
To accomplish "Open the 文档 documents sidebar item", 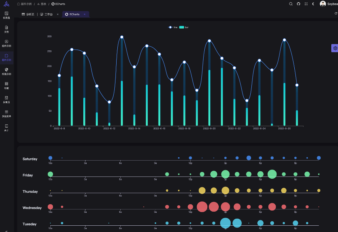I will pos(6,29).
